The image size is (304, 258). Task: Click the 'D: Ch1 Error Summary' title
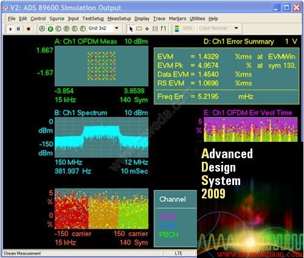[239, 41]
